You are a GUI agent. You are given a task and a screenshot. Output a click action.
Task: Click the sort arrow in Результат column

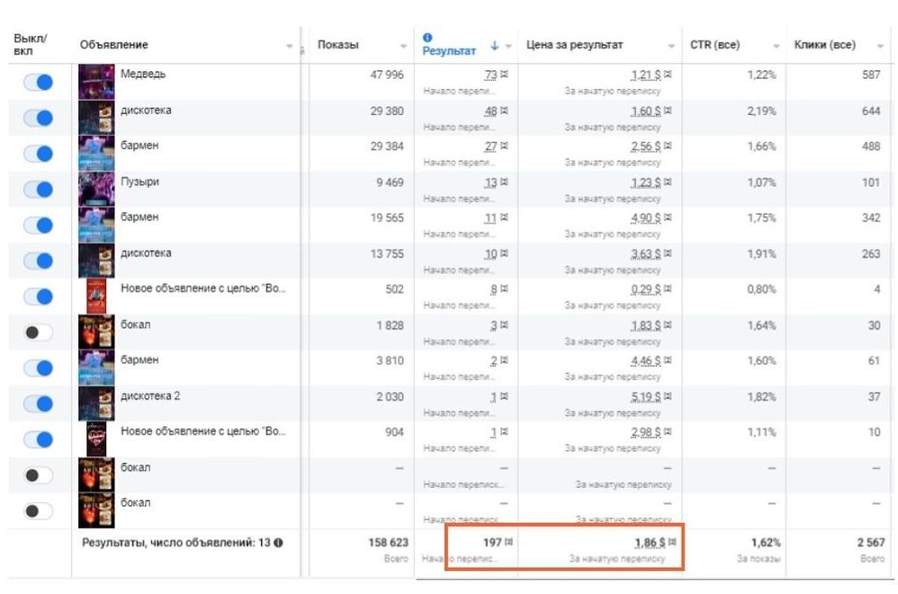click(494, 46)
